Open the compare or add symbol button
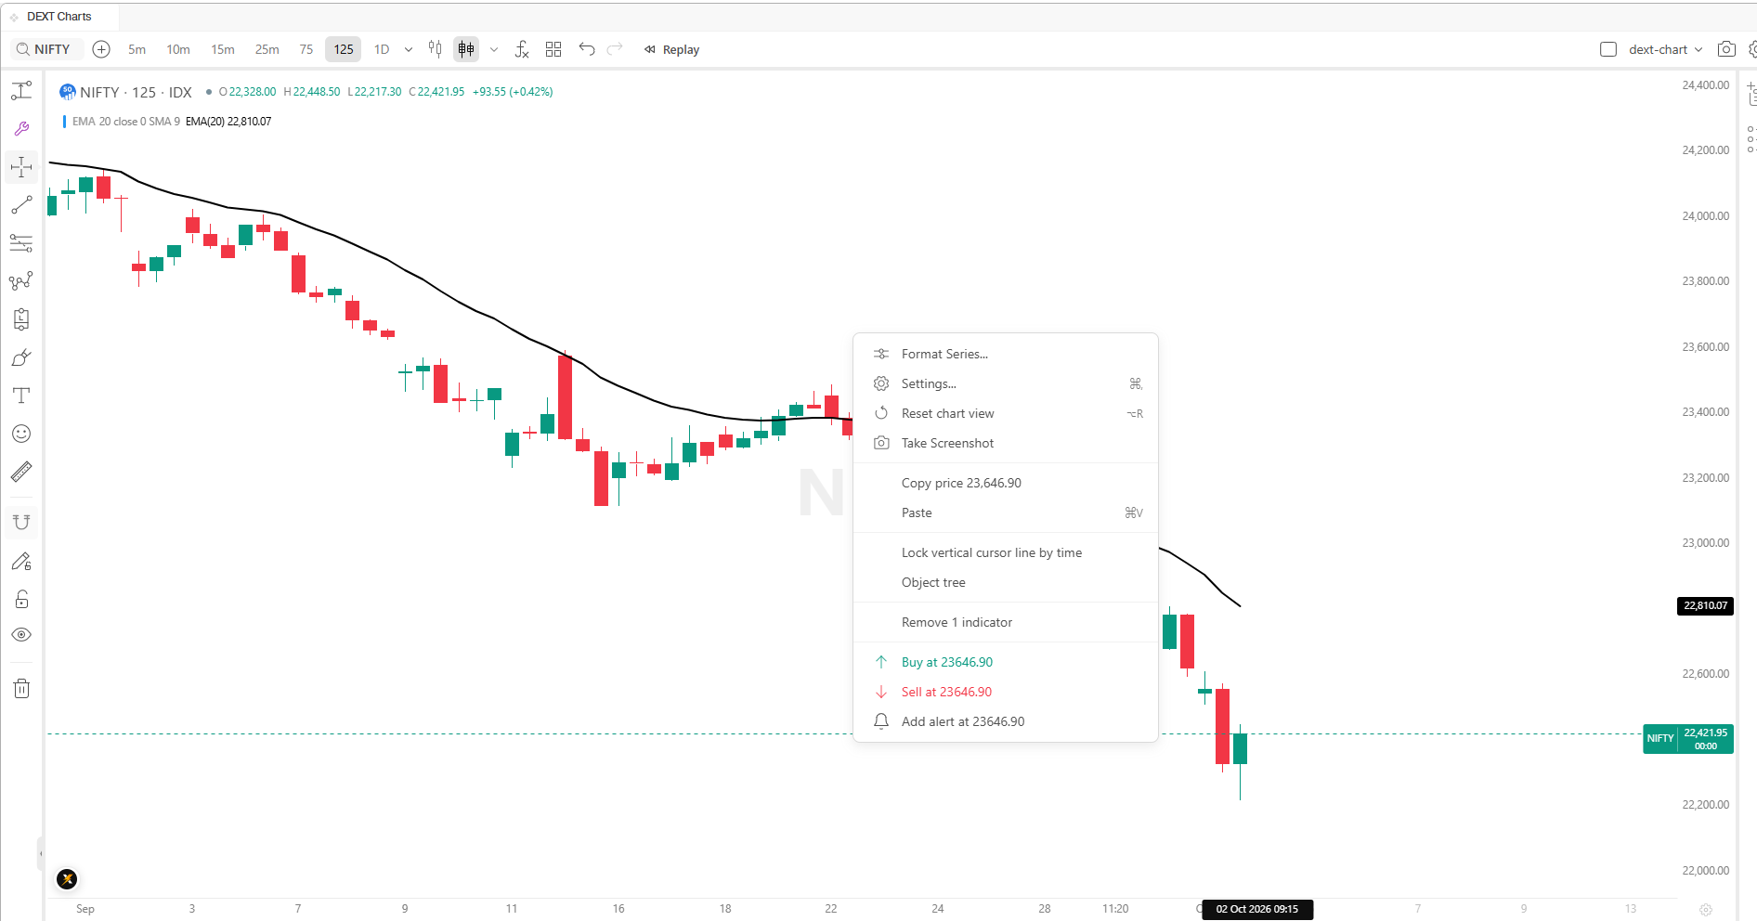This screenshot has height=921, width=1757. coord(102,49)
